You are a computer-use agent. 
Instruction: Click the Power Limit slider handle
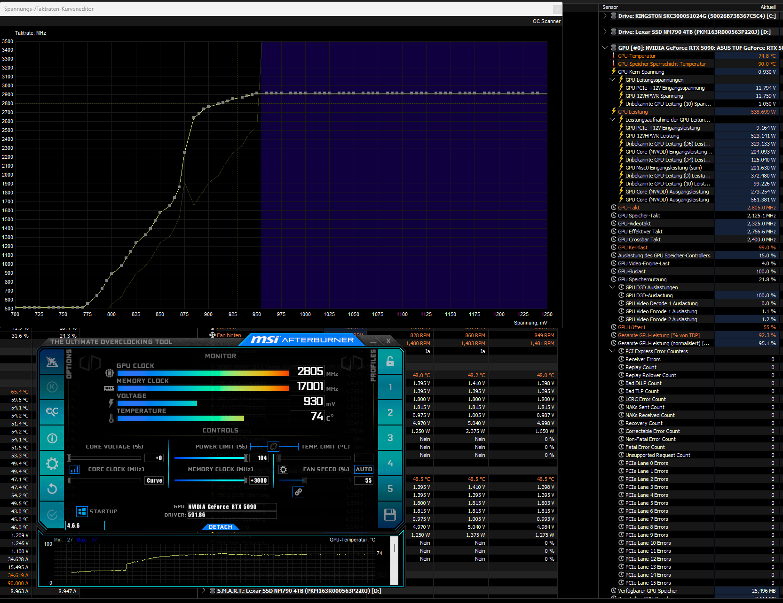(246, 458)
